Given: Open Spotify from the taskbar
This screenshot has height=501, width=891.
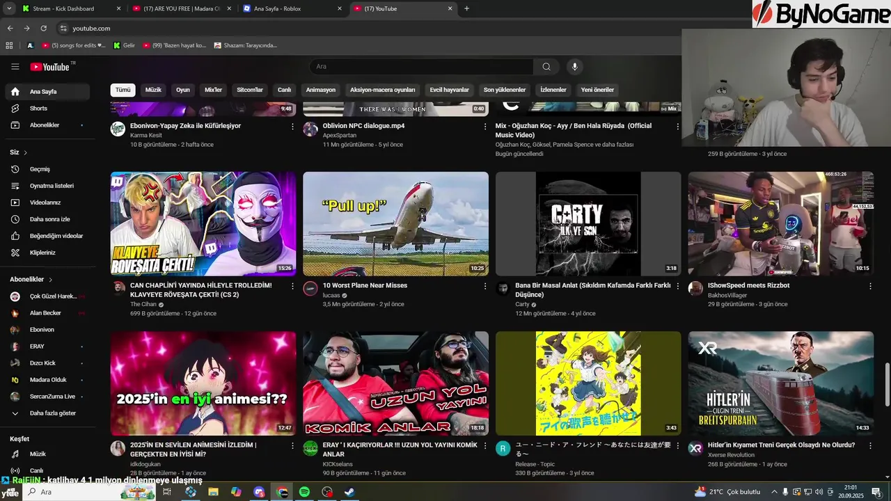Looking at the screenshot, I should point(304,492).
